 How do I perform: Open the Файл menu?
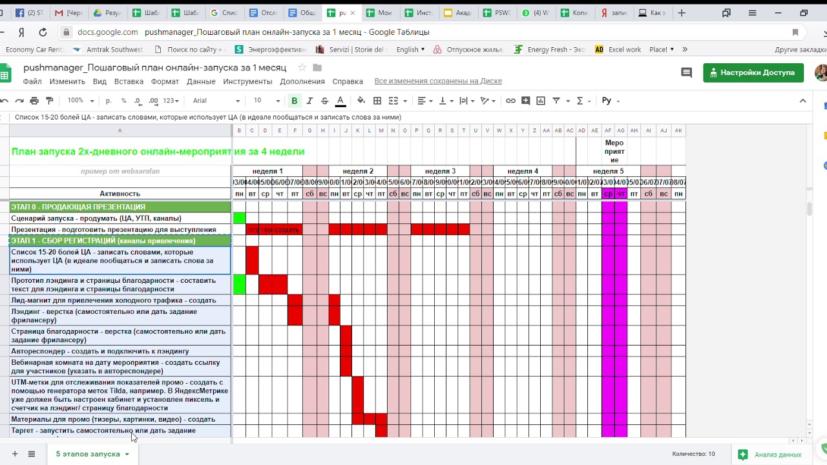[x=32, y=81]
